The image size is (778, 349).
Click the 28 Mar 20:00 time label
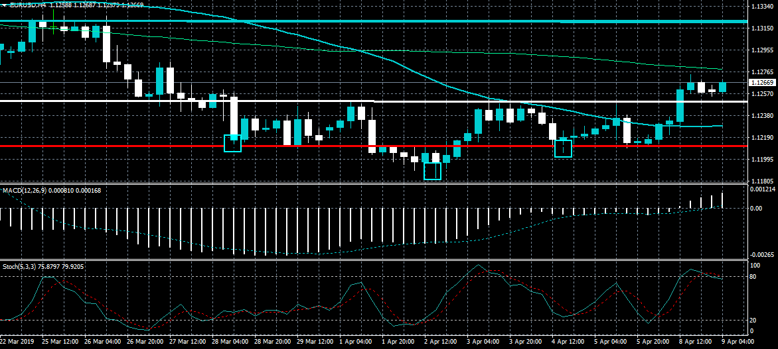tap(272, 342)
